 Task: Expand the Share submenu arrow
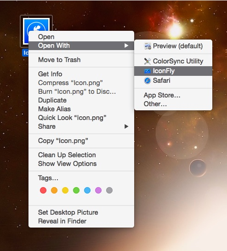(x=126, y=126)
